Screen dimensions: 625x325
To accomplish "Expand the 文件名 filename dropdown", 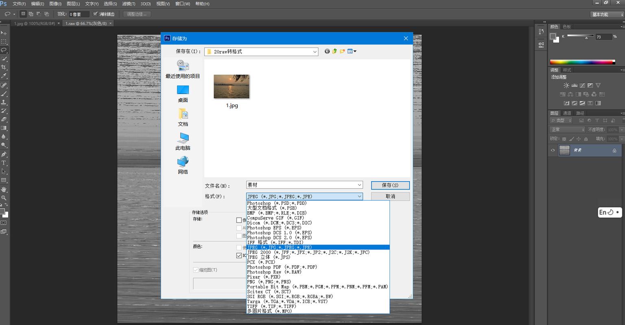I will pyautogui.click(x=359, y=185).
